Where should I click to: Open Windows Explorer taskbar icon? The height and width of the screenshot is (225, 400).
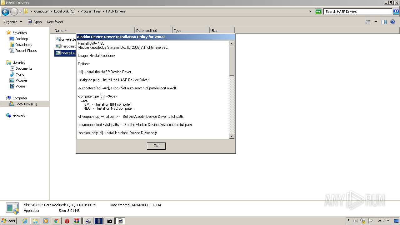[35, 221]
